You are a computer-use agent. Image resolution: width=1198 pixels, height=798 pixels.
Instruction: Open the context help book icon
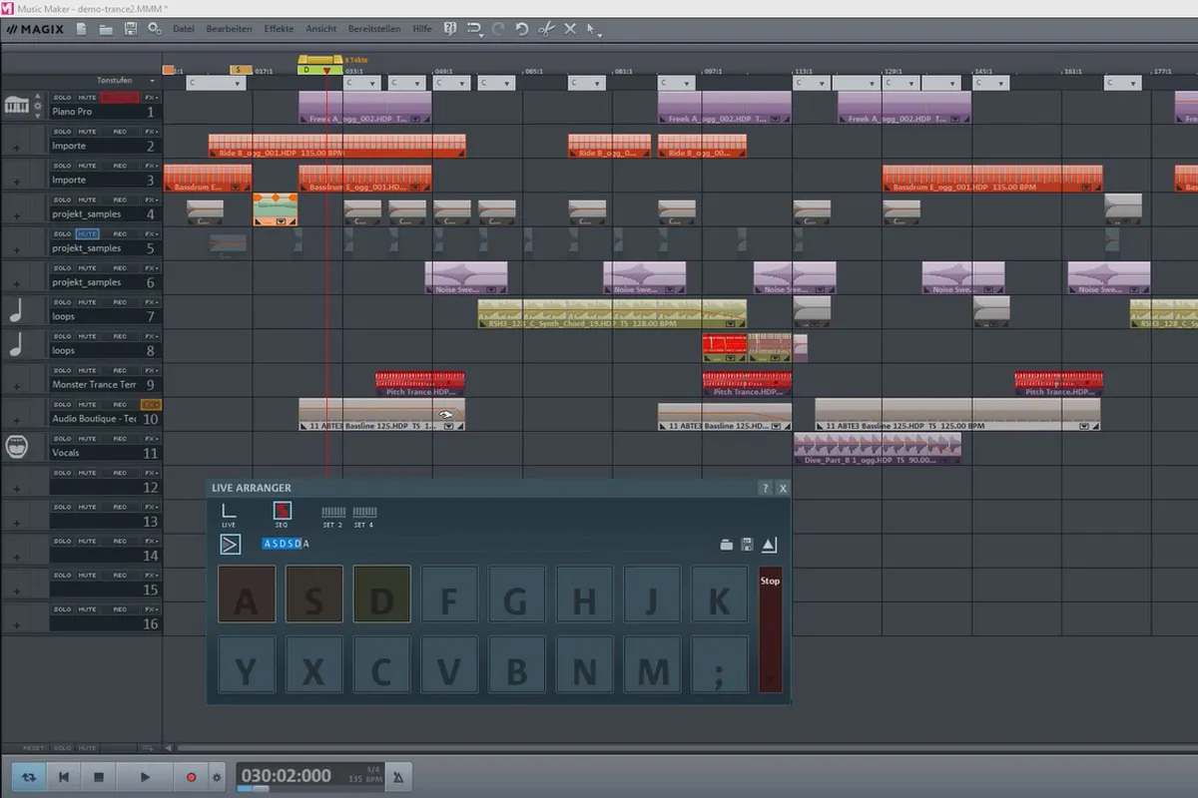pos(450,29)
